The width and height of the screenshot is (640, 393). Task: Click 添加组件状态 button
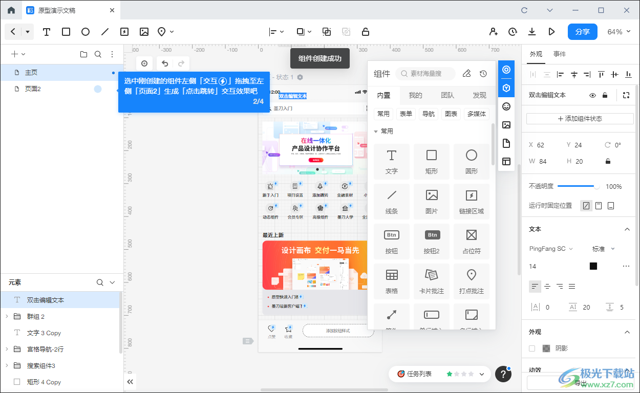point(580,119)
